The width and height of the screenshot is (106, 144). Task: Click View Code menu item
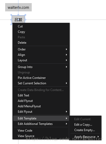(x=41, y=131)
